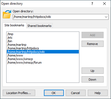The width and height of the screenshot is (111, 99).
Task: Choose the /bin bookmark entry
Action: [x=10, y=41]
